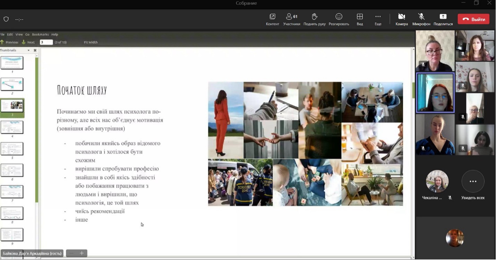The image size is (496, 261).
Task: Unmute the Микрофон
Action: pyautogui.click(x=421, y=17)
